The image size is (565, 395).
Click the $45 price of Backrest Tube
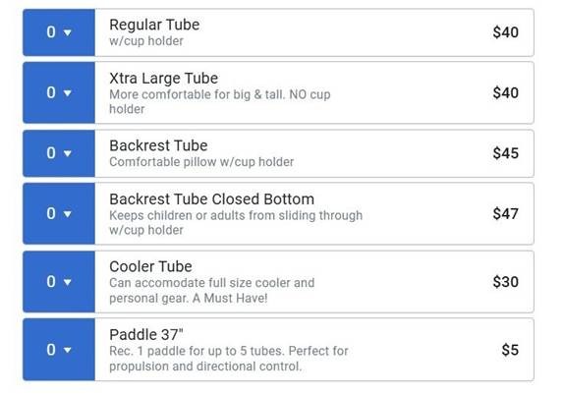pyautogui.click(x=505, y=153)
